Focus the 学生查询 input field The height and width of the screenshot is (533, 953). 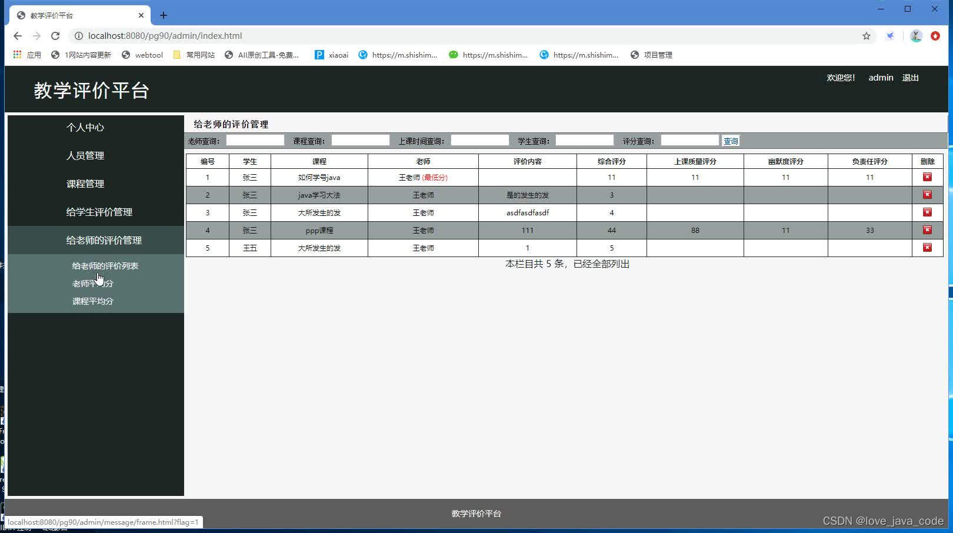pyautogui.click(x=585, y=141)
